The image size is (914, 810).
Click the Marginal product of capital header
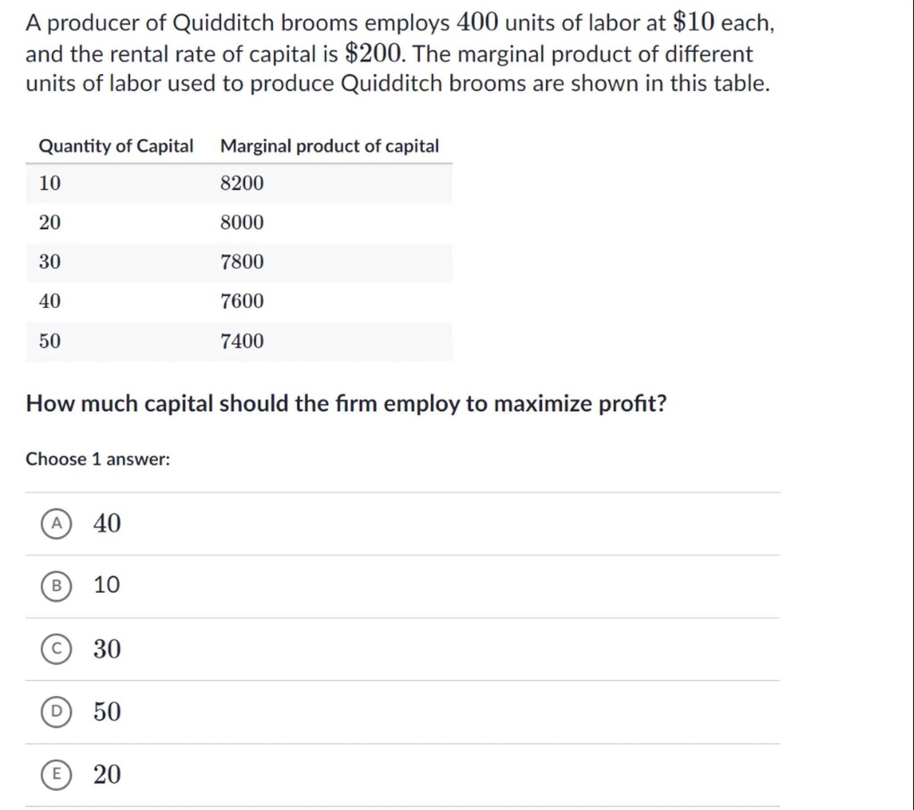click(329, 146)
